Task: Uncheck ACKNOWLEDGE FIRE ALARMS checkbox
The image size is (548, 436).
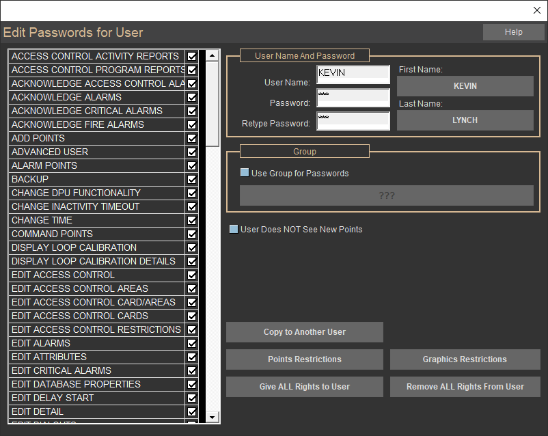Action: [x=192, y=124]
